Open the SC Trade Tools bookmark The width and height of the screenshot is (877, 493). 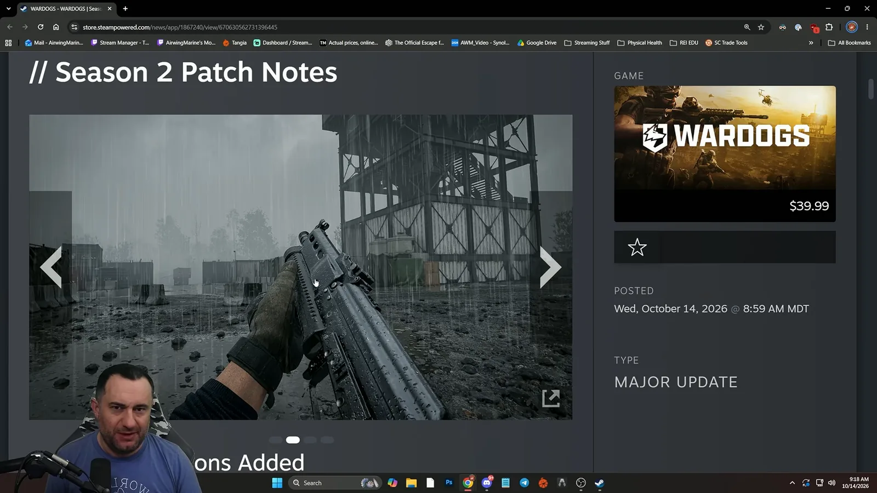[x=726, y=43]
